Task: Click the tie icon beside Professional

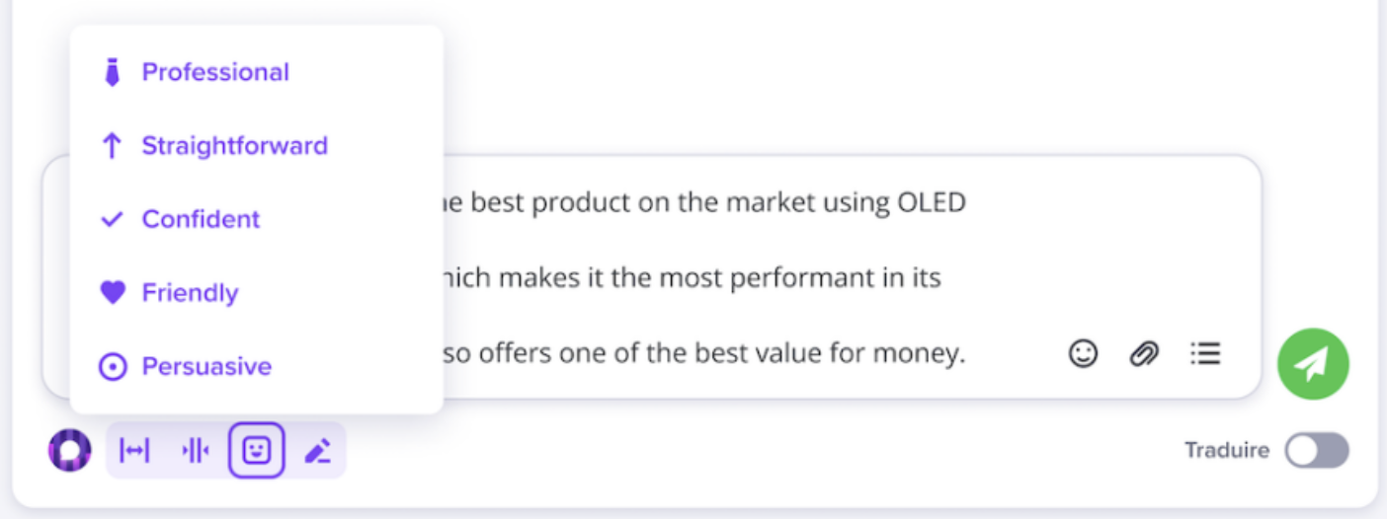Action: [x=113, y=72]
